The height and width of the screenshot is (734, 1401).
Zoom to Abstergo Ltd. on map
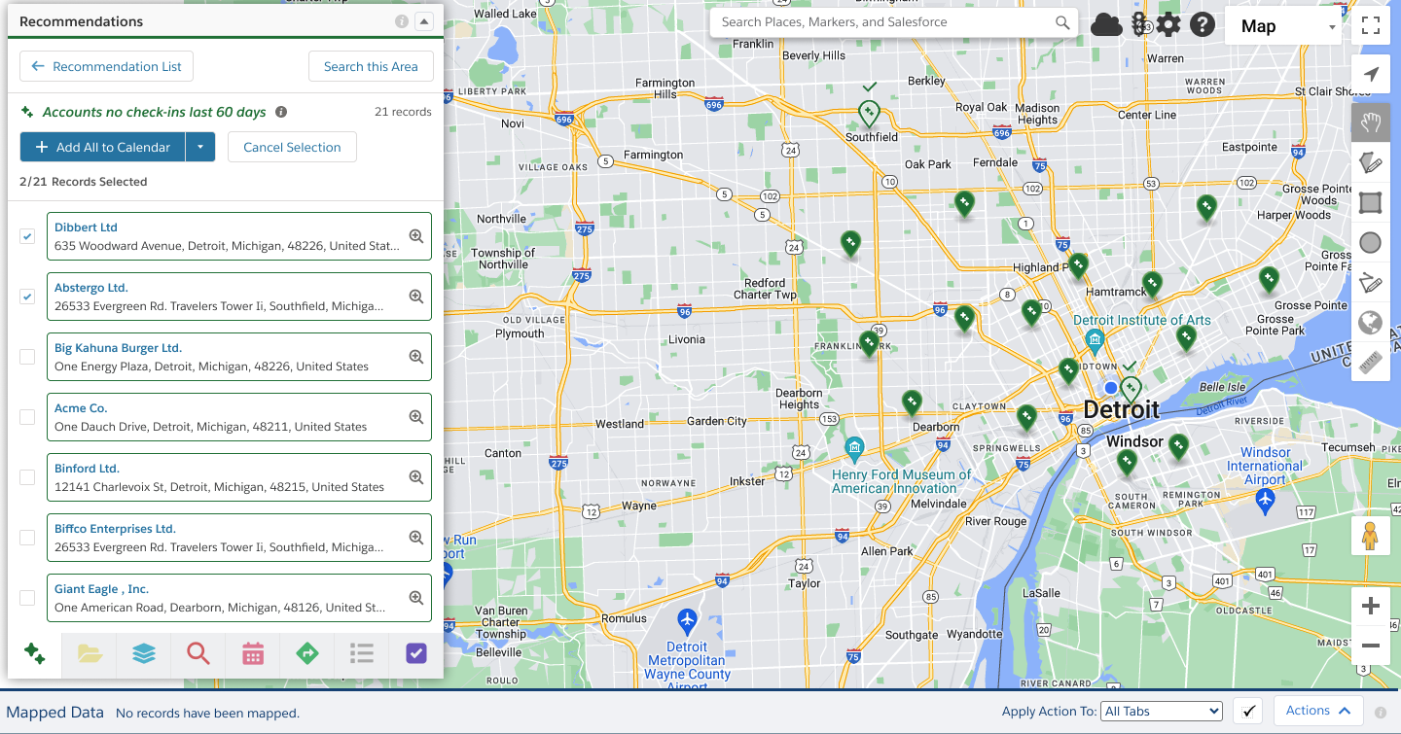tap(415, 297)
